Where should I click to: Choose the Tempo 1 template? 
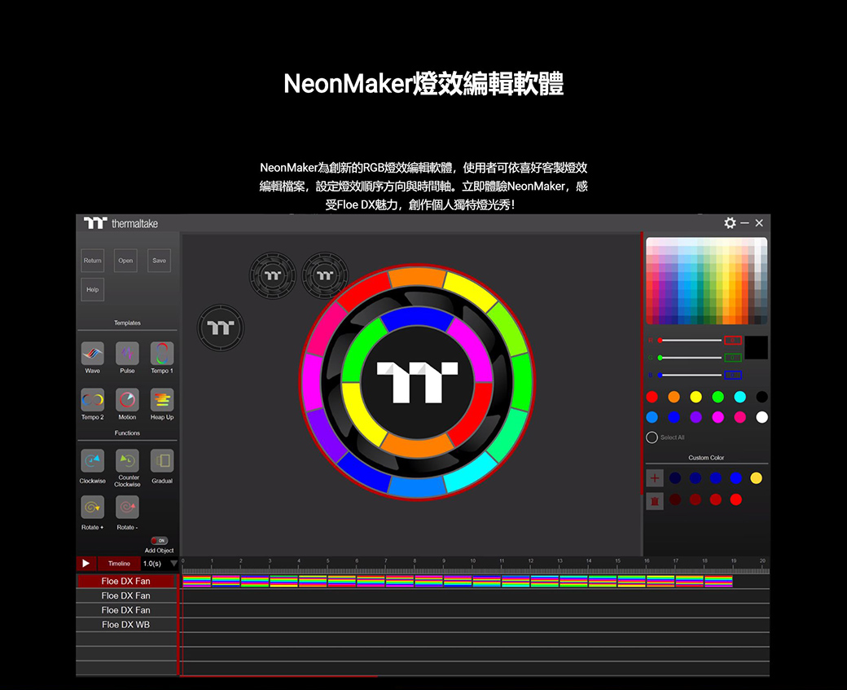(x=161, y=354)
